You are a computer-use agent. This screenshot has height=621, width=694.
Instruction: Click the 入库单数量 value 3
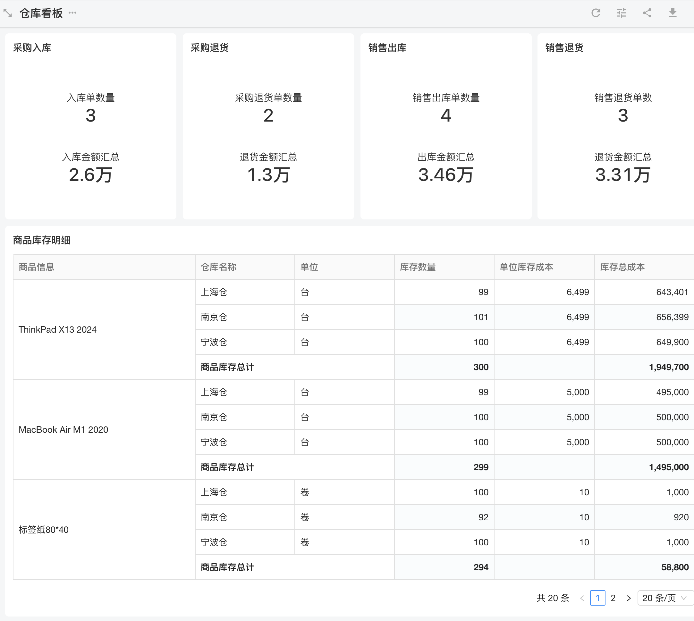pos(91,115)
